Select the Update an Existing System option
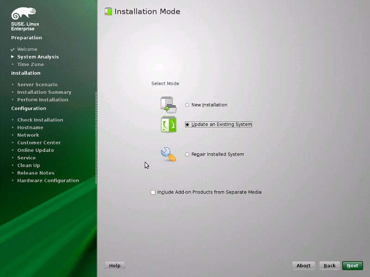This screenshot has height=277, width=370. point(187,124)
